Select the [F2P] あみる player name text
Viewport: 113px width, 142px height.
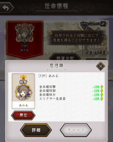(x=48, y=76)
